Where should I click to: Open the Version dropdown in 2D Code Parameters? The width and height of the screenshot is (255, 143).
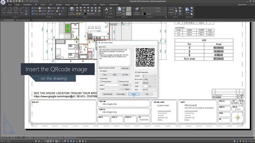click(x=149, y=76)
